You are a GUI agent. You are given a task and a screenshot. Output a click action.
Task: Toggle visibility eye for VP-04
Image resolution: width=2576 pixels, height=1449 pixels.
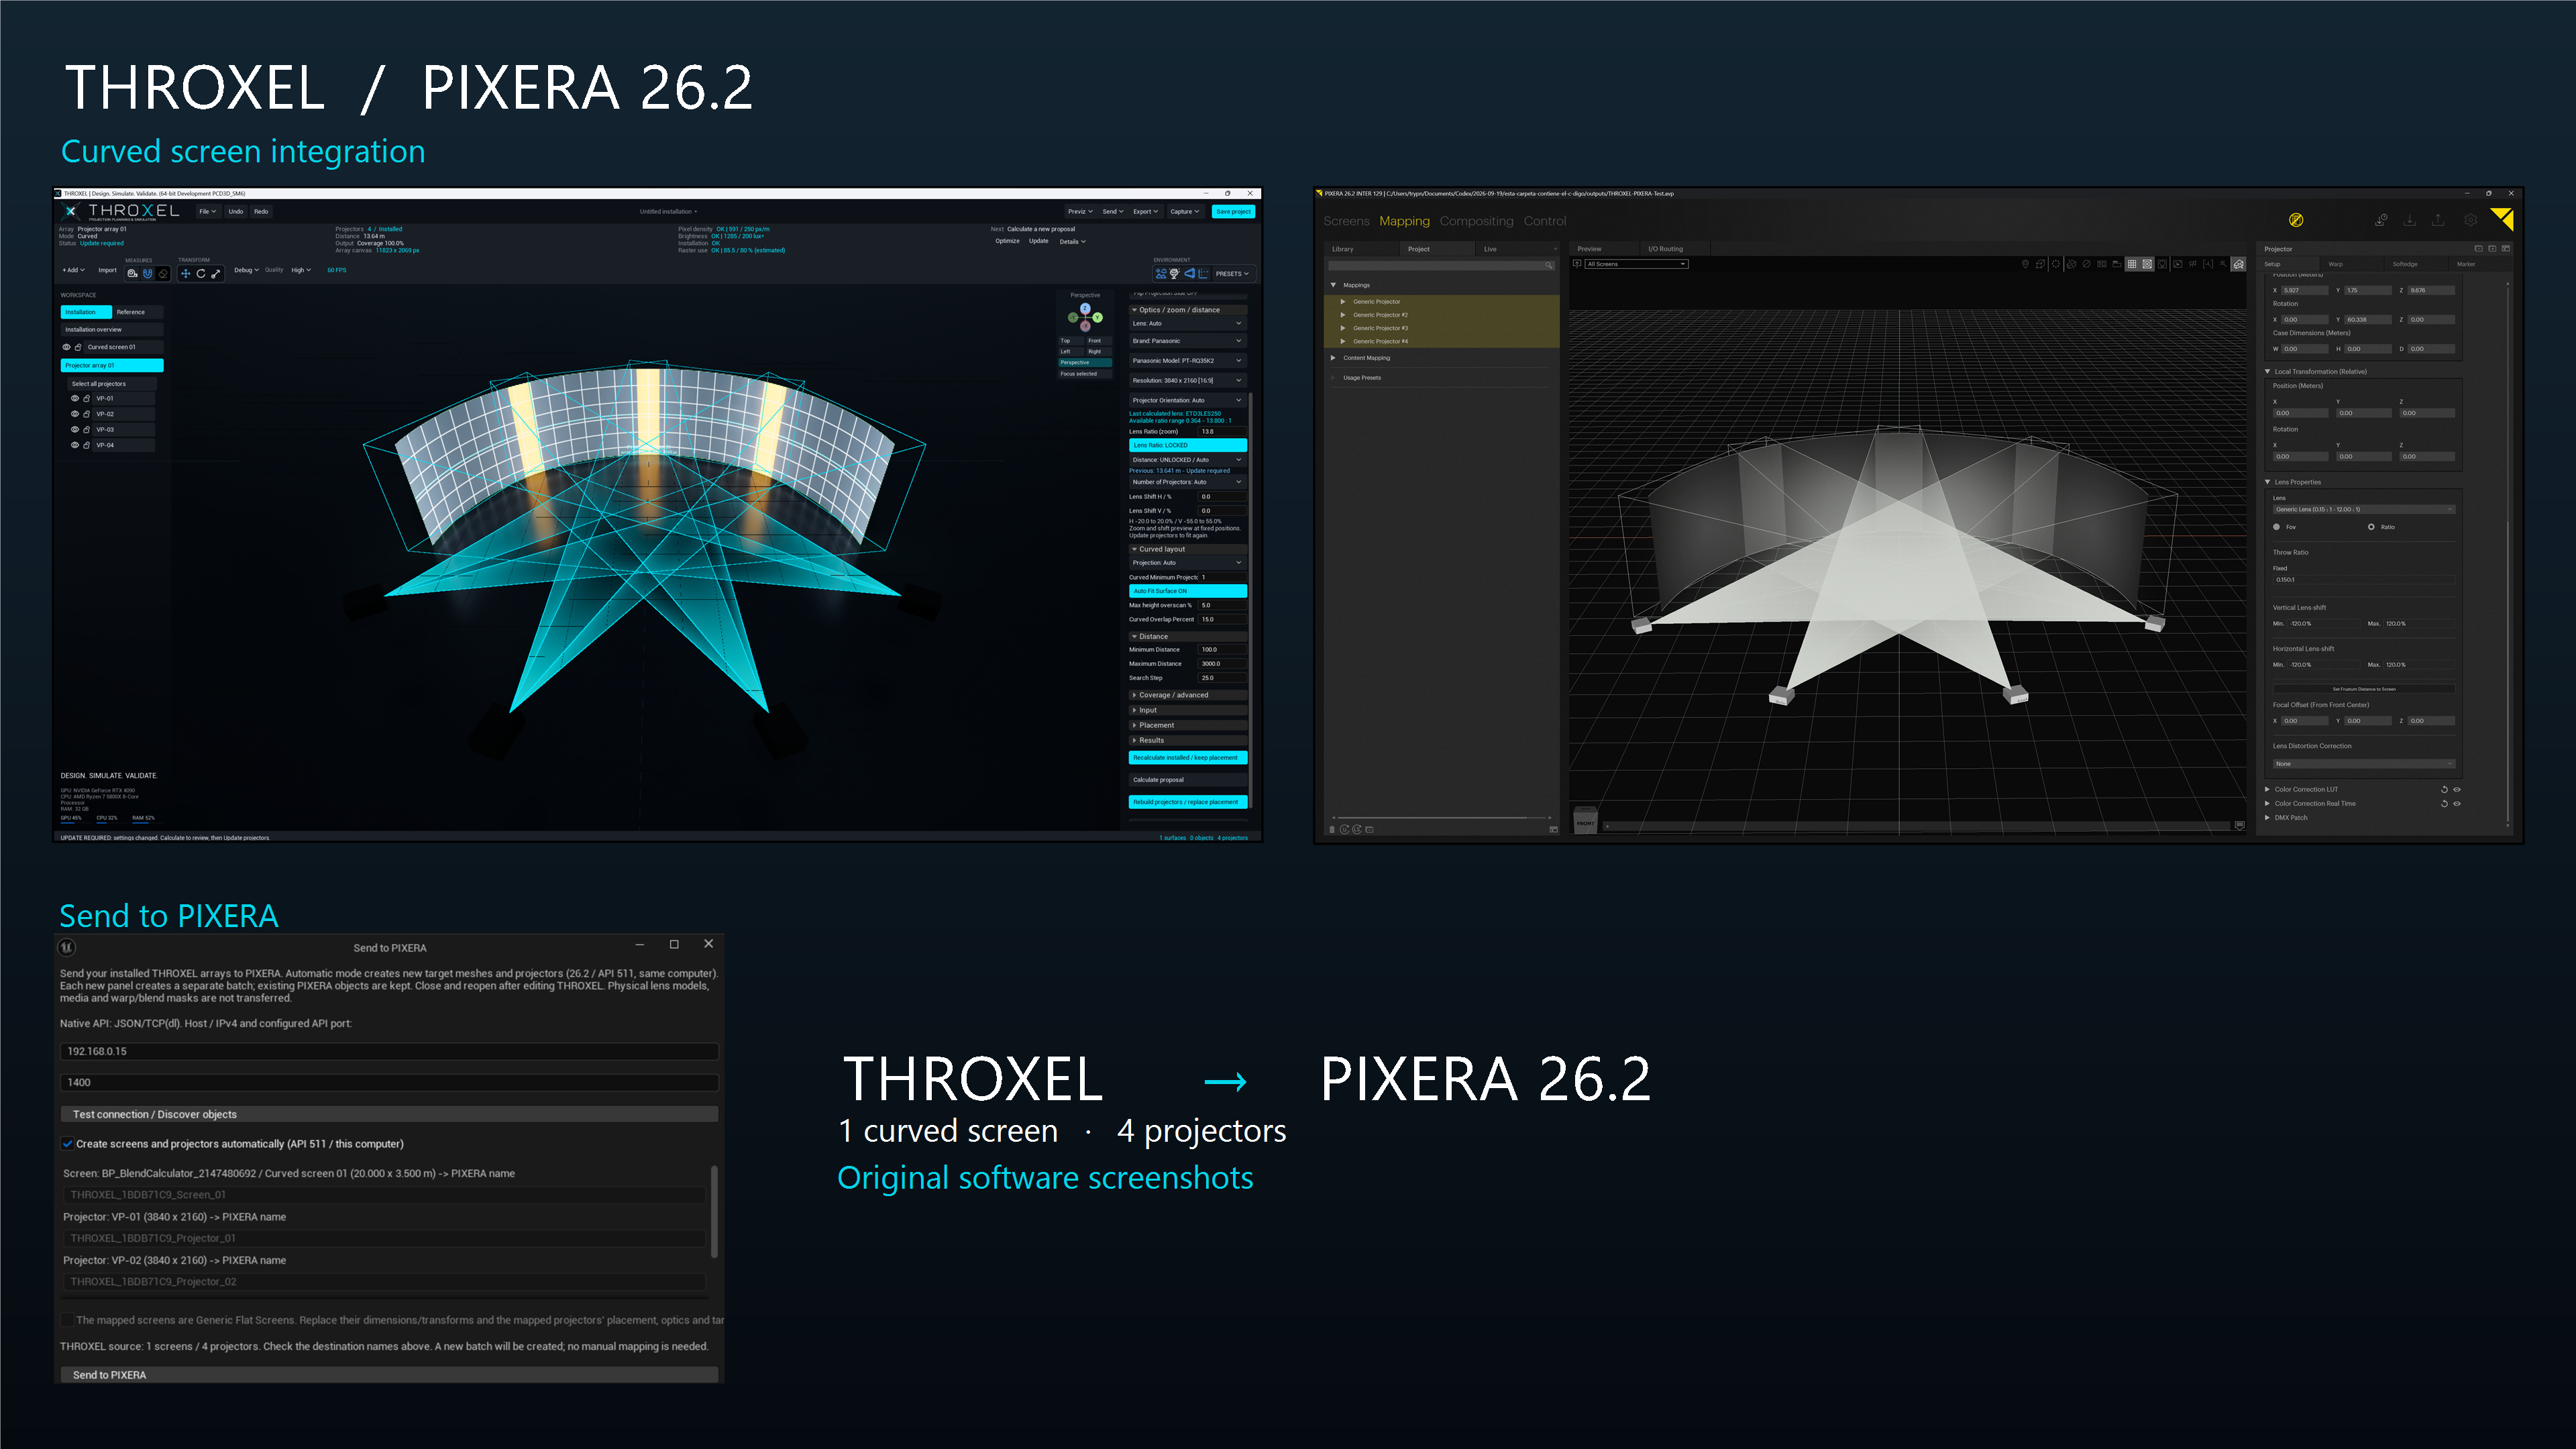click(74, 445)
